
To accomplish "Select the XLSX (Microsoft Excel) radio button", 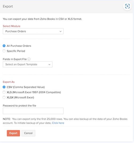I will coord(4,97).
